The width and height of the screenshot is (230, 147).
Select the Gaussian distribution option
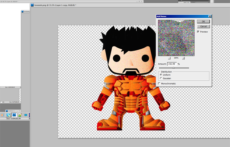click(x=161, y=78)
